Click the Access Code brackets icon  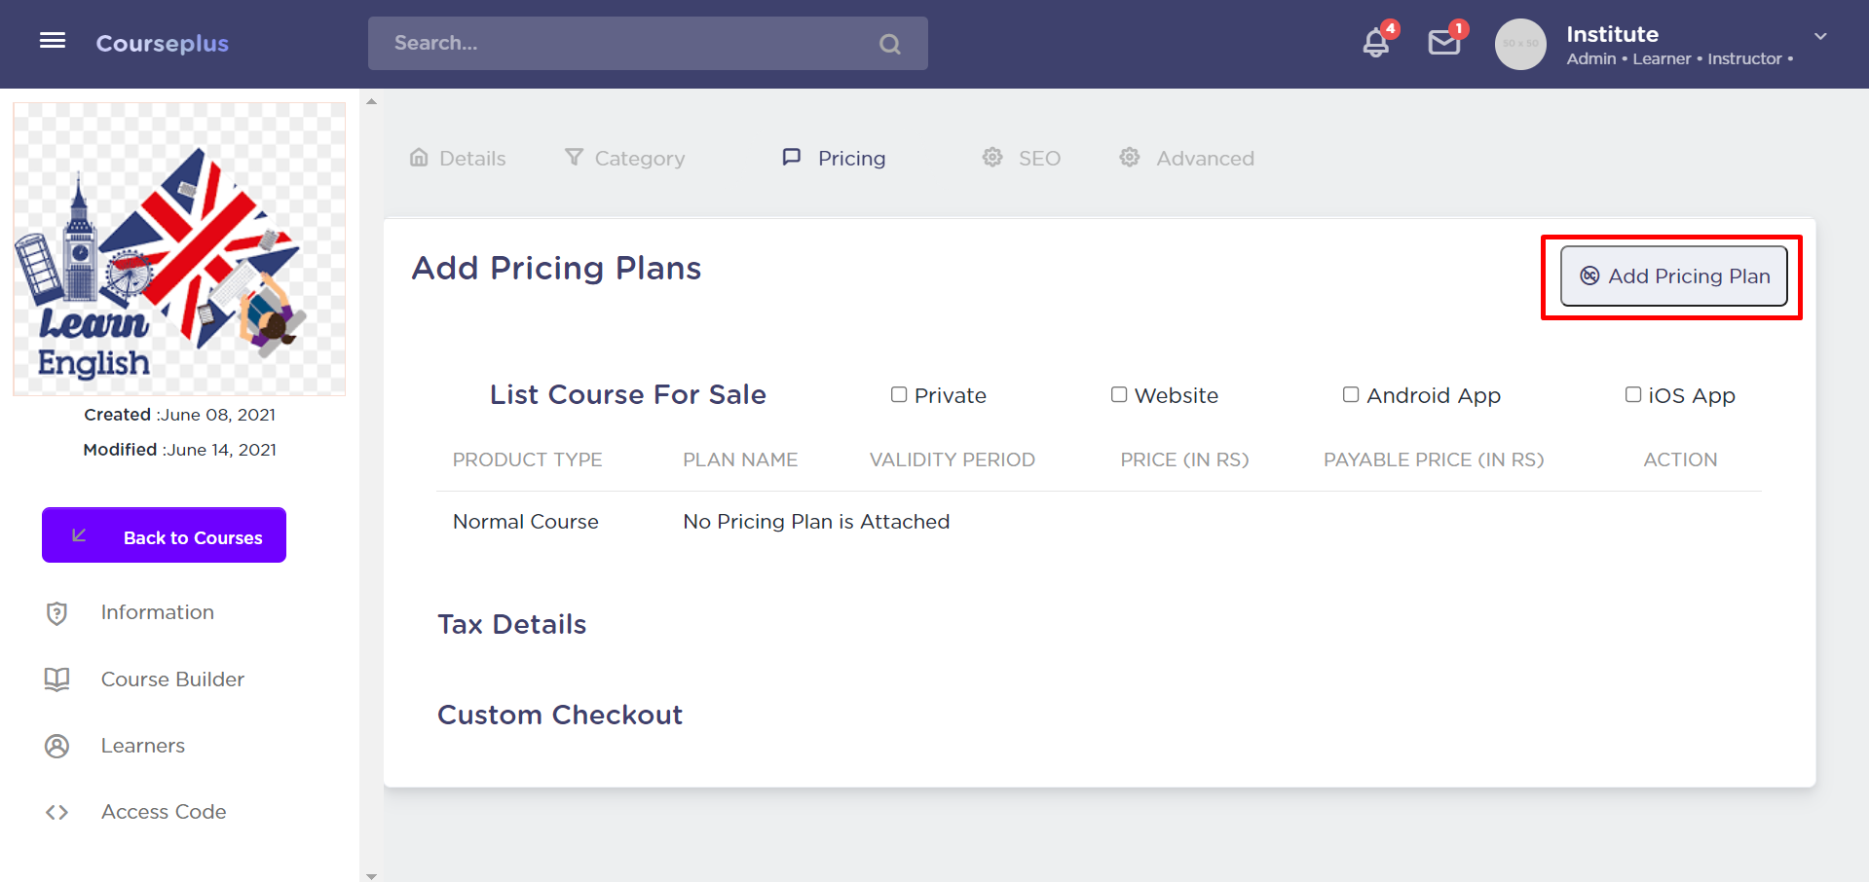(56, 812)
